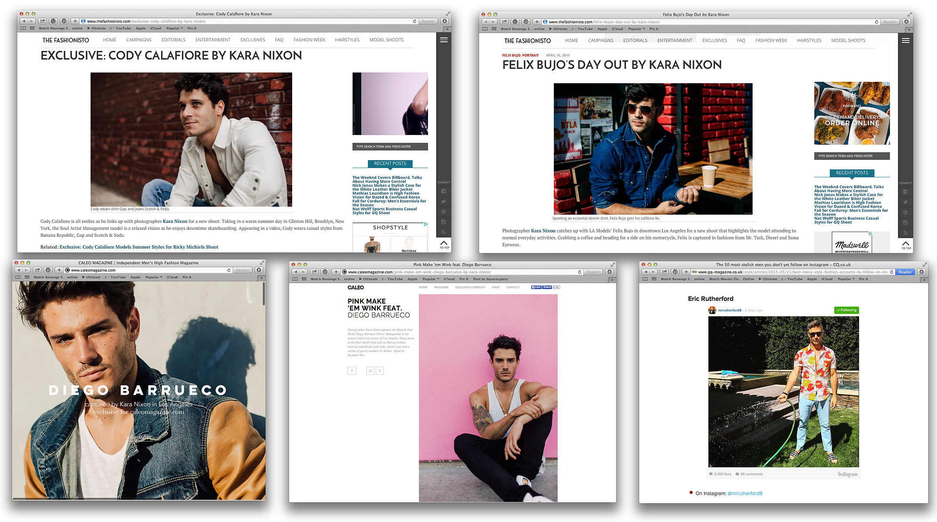
Task: Click scrollbar in CALEO MAGAZINE homepage window
Action: (263, 294)
